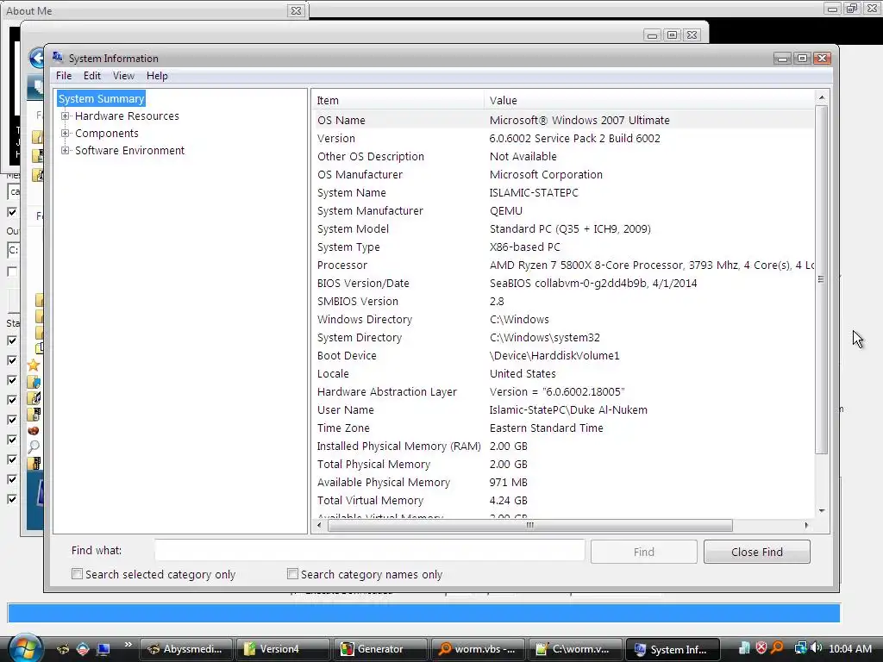Expand the Hardware Resources node
The height and width of the screenshot is (662, 883).
[66, 116]
